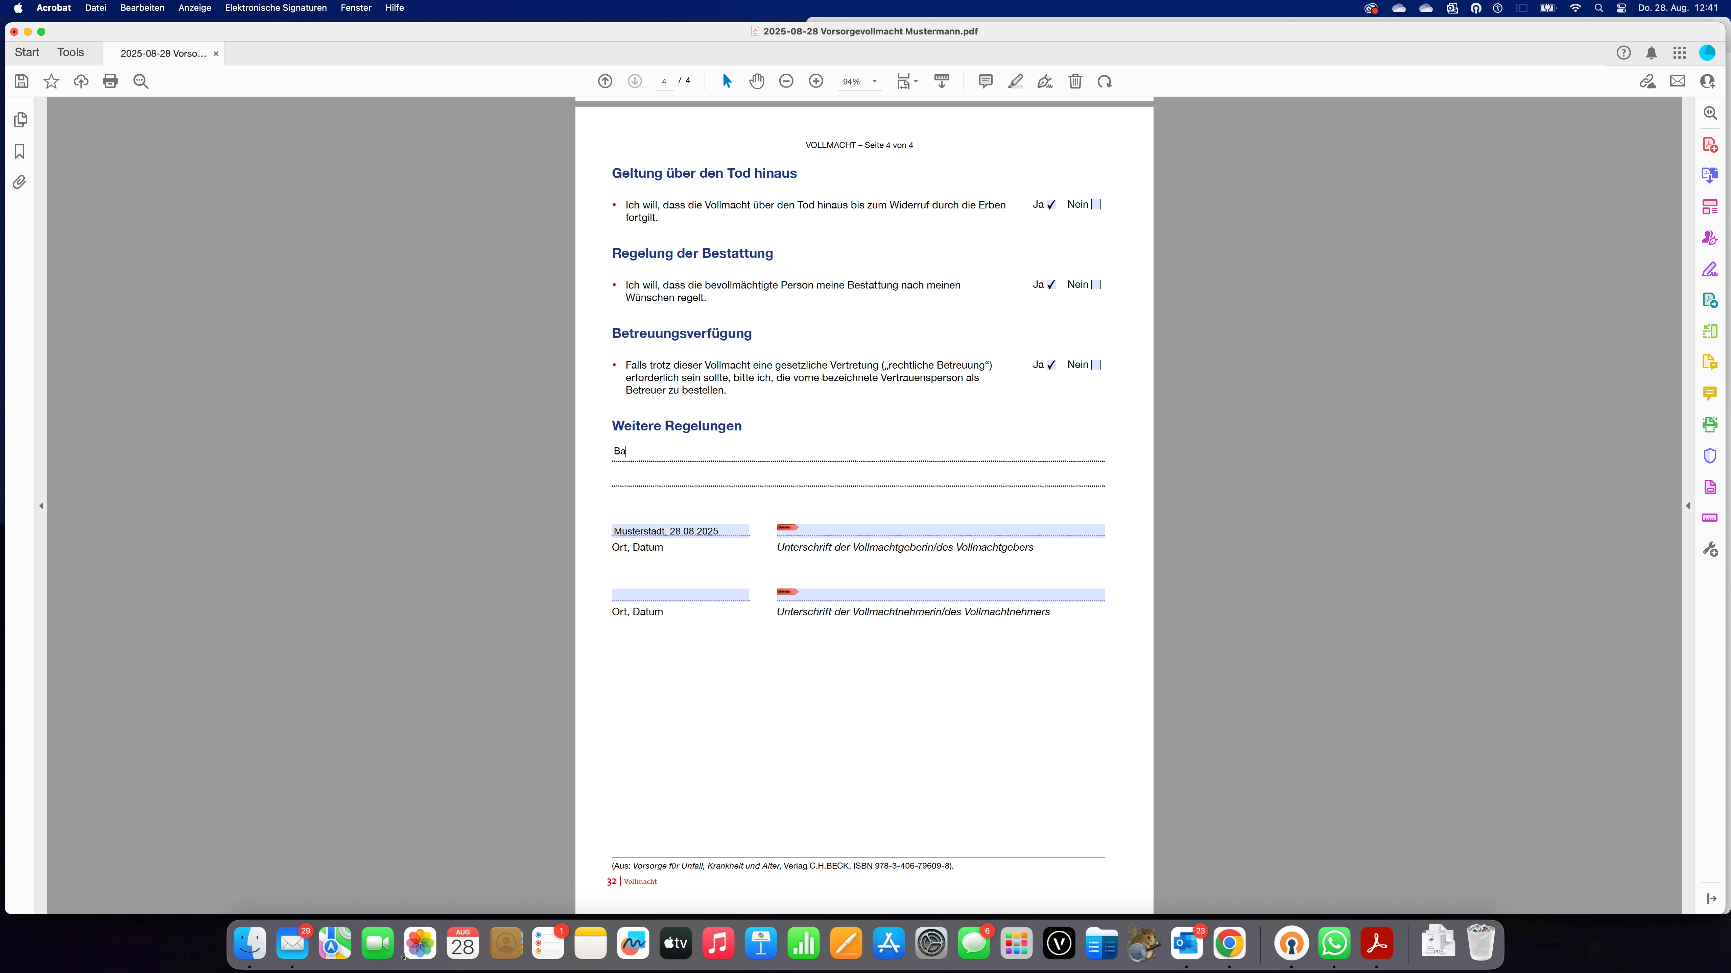
Task: Open the page thumbnails panel
Action: [20, 120]
